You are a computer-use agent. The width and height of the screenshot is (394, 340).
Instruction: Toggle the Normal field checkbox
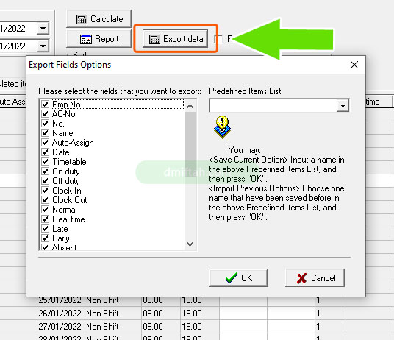pos(46,209)
